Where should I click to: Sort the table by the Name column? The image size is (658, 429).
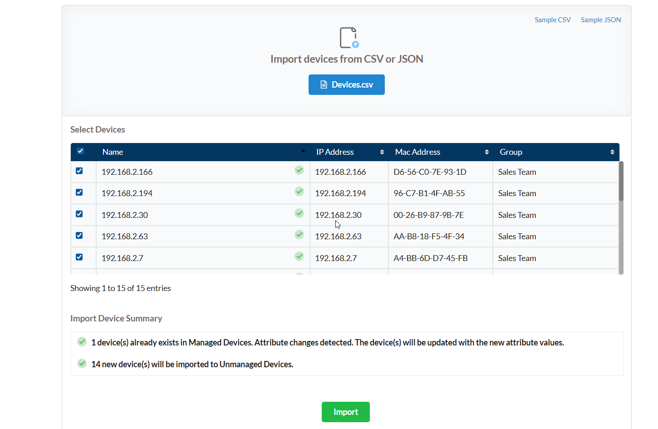[x=113, y=152]
